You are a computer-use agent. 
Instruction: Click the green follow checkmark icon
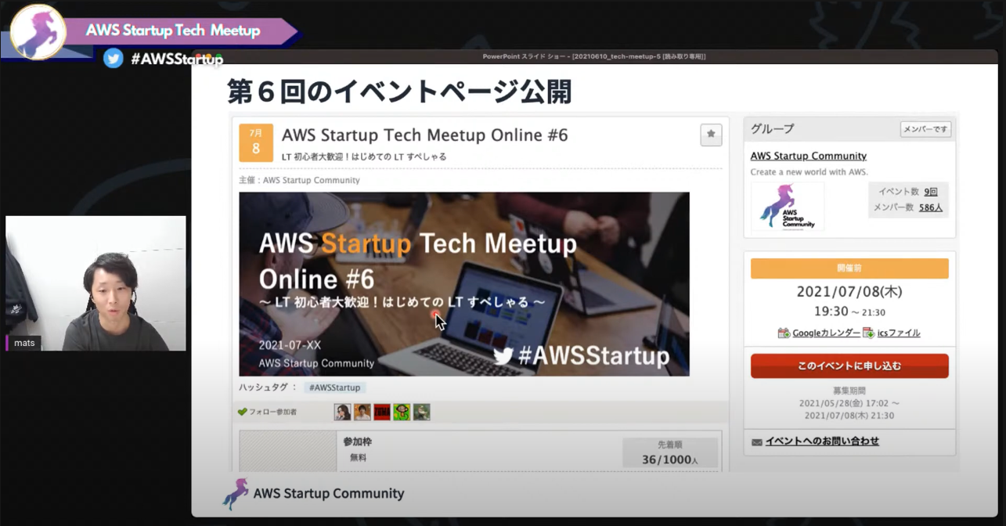pos(242,412)
